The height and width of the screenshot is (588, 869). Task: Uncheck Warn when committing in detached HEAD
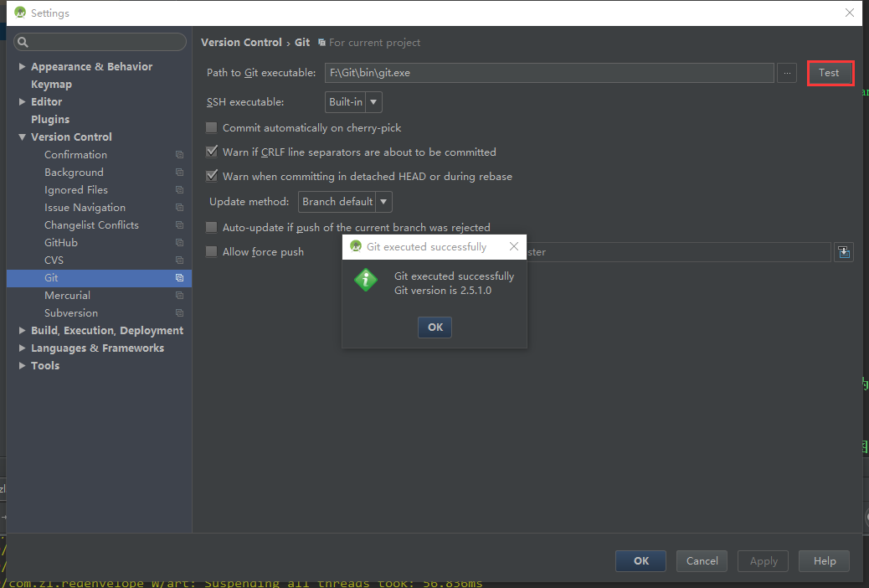[x=211, y=176]
